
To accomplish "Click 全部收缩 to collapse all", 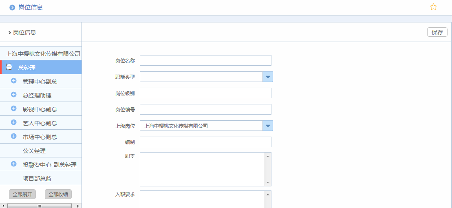I will pos(58,194).
